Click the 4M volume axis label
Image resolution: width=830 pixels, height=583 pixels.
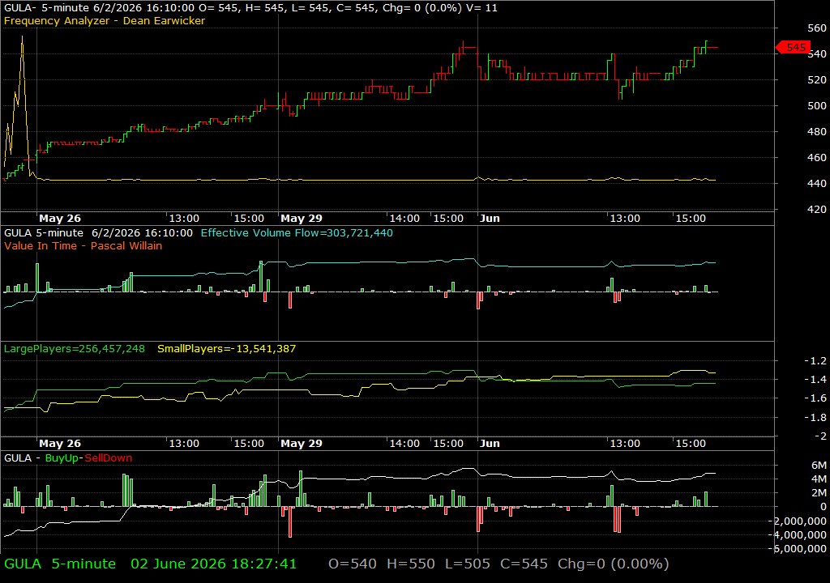click(819, 479)
